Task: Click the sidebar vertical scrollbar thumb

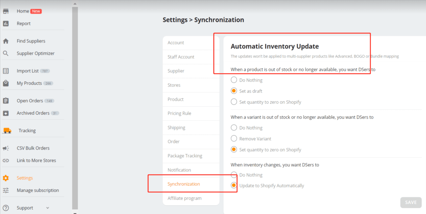Action: pos(75,108)
